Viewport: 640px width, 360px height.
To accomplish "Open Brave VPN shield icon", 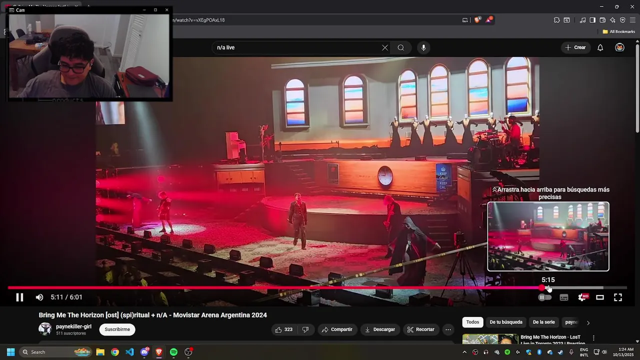I will click(x=622, y=20).
